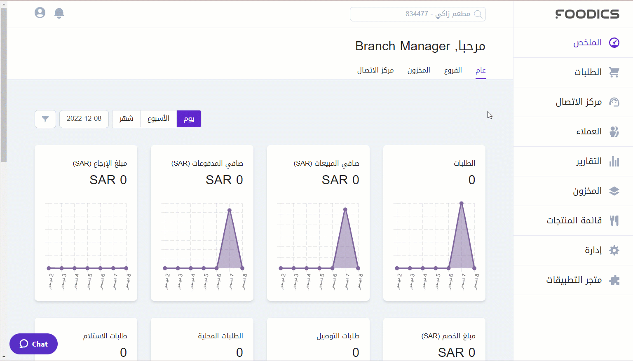Open إدارة using the gear icon
Image resolution: width=633 pixels, height=361 pixels.
[614, 251]
